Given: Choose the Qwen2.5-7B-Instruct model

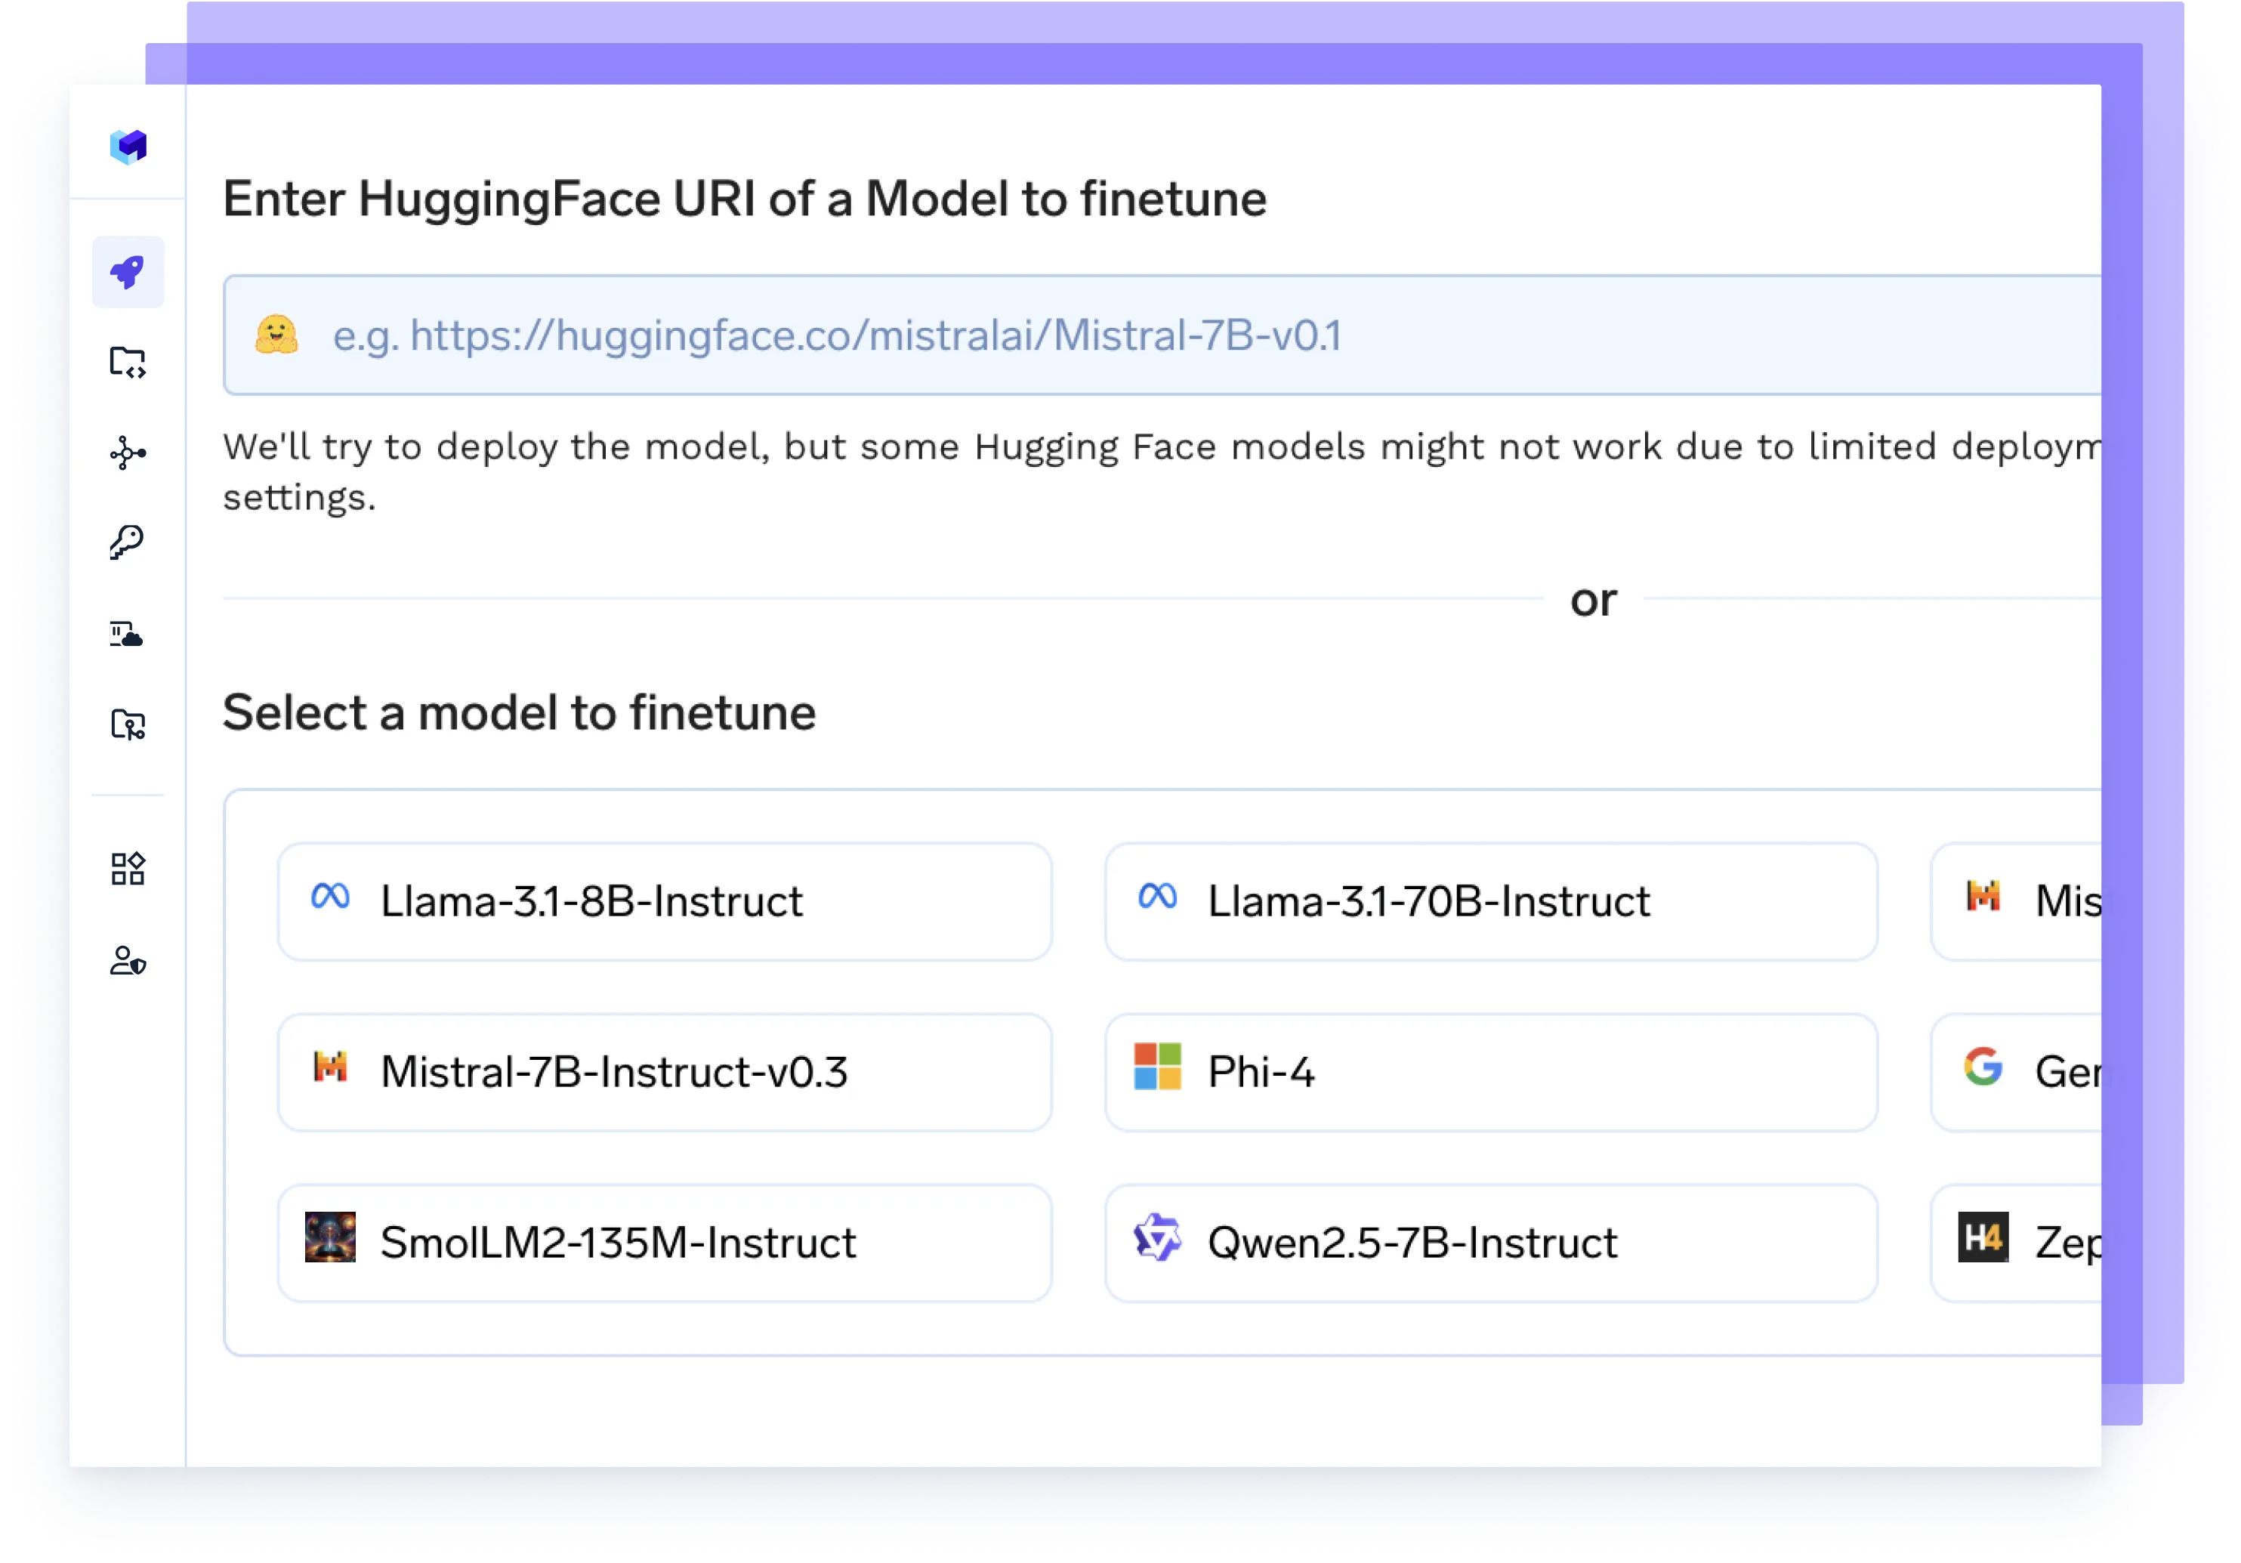Looking at the screenshot, I should click(1490, 1243).
